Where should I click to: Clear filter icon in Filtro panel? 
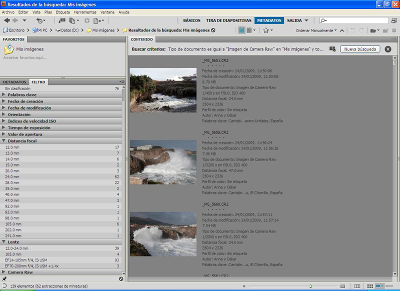[121, 279]
